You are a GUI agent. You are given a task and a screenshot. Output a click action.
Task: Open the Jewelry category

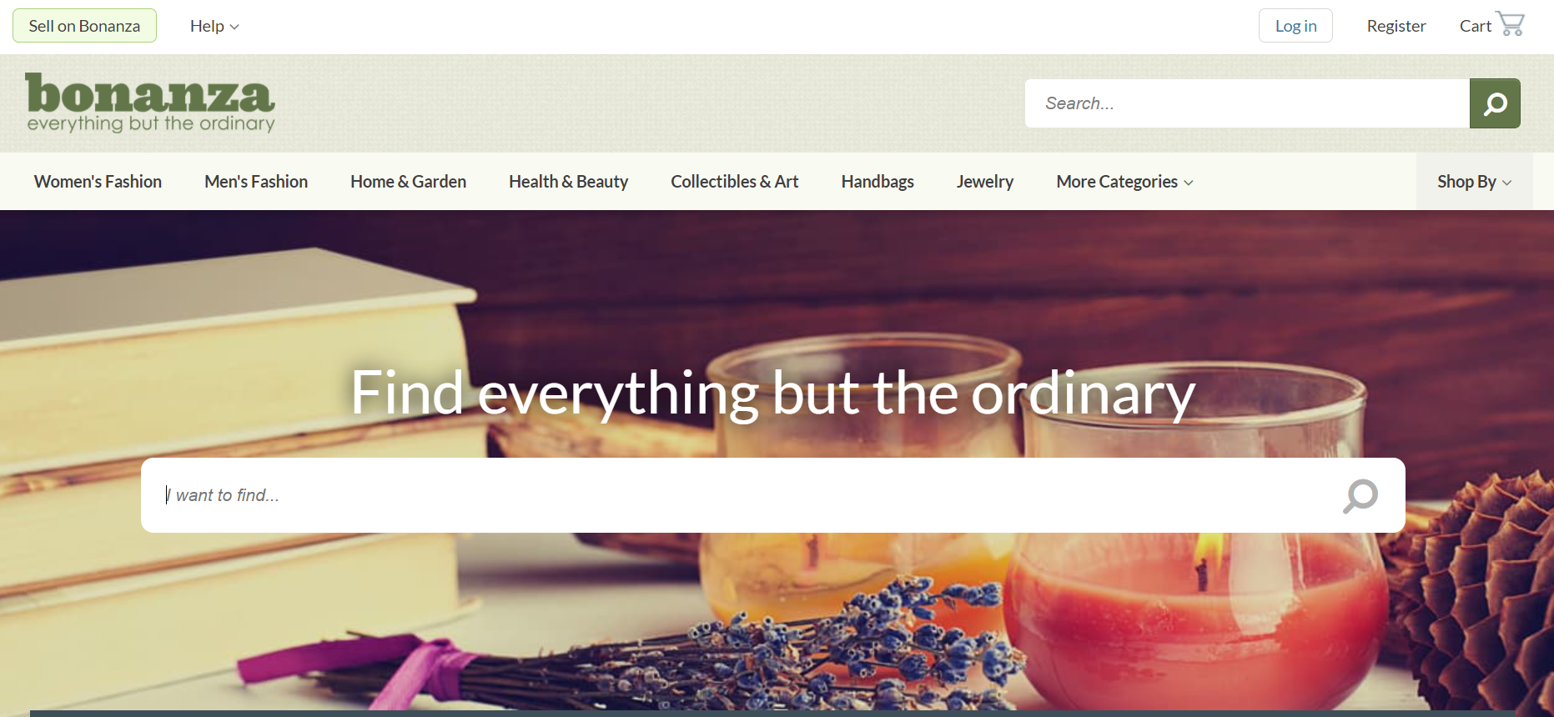click(x=985, y=182)
